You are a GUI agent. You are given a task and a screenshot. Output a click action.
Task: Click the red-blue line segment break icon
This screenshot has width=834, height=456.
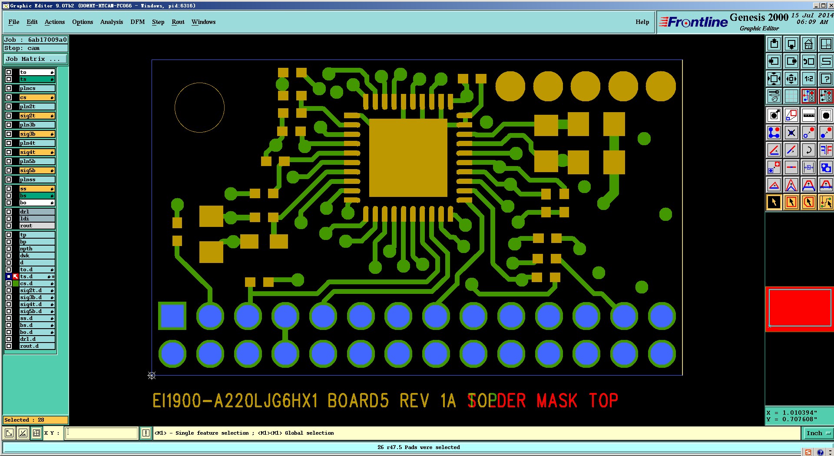coord(791,167)
